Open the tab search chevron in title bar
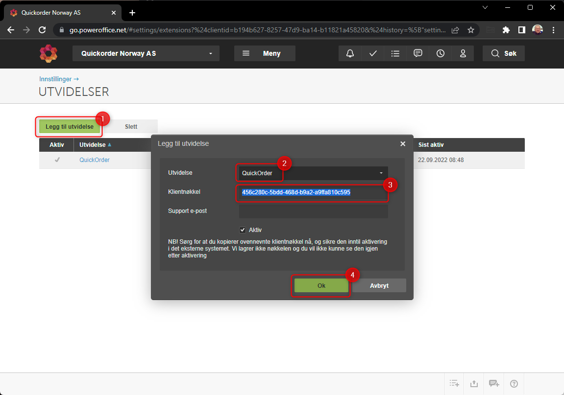Image resolution: width=564 pixels, height=395 pixels. (x=485, y=7)
